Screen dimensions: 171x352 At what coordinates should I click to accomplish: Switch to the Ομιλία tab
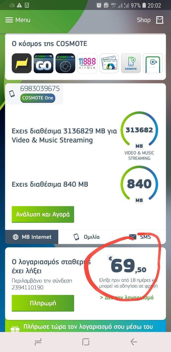pos(86,237)
